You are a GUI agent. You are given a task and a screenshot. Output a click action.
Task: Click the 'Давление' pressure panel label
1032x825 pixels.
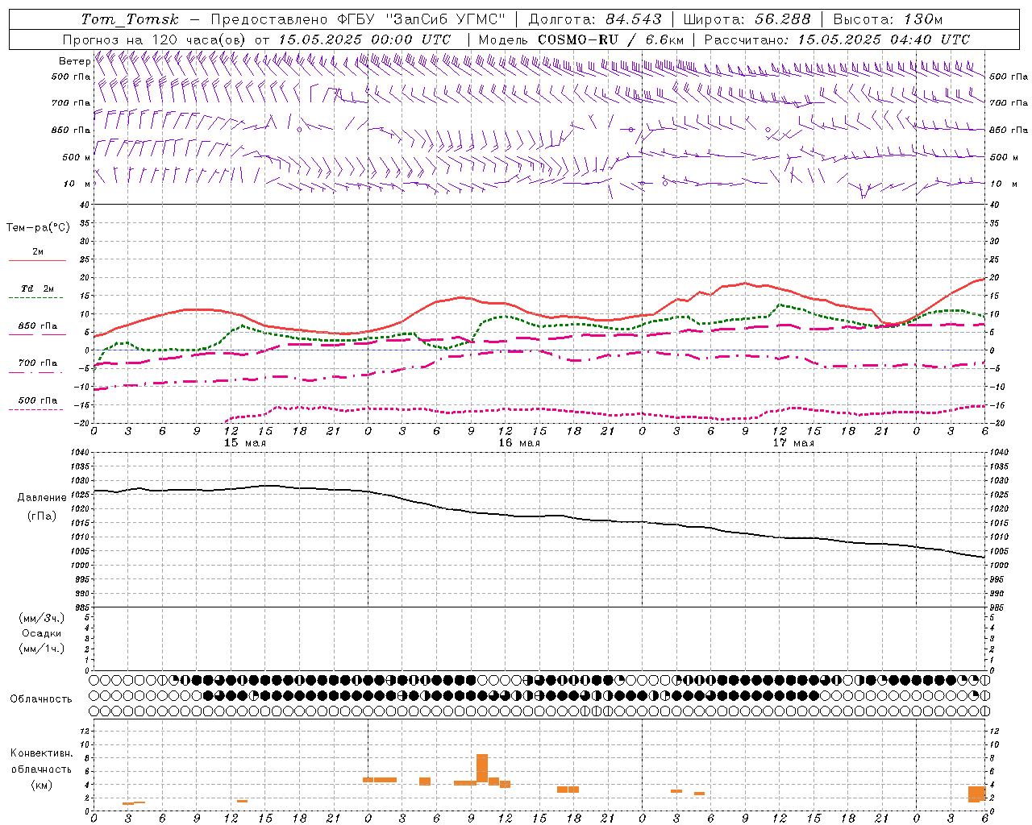tap(42, 498)
